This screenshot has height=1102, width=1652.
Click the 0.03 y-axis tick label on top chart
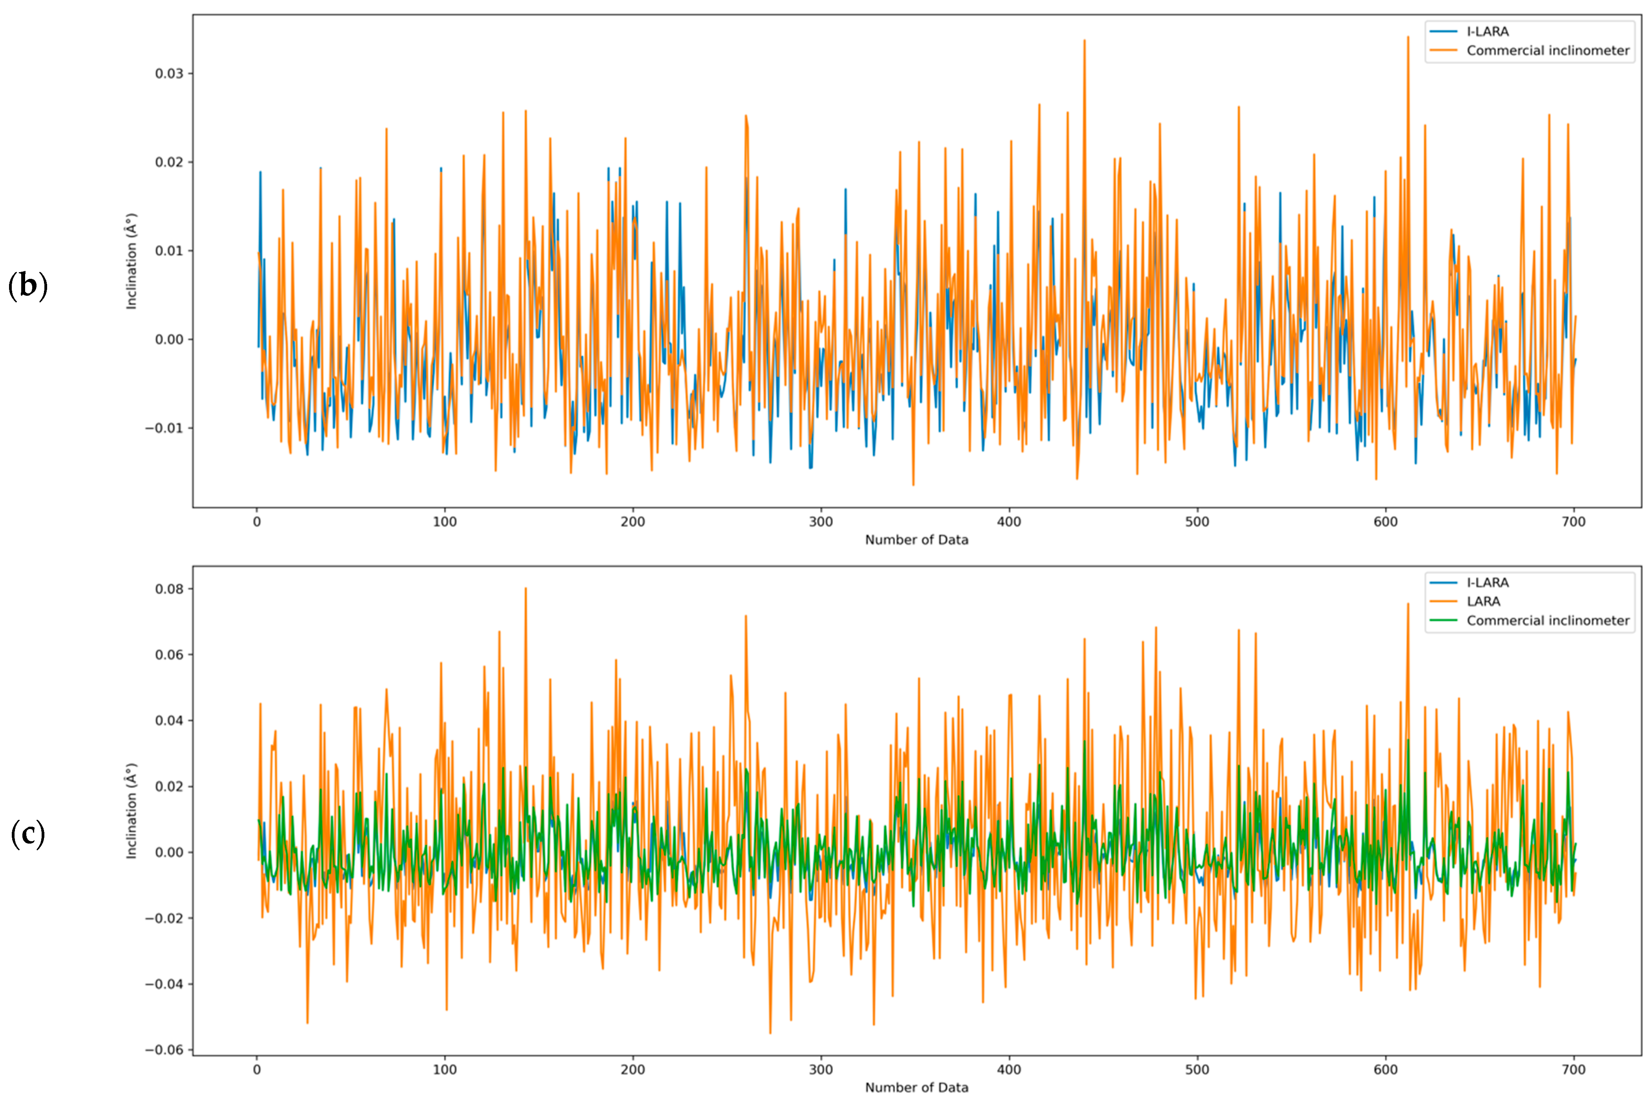(x=169, y=74)
